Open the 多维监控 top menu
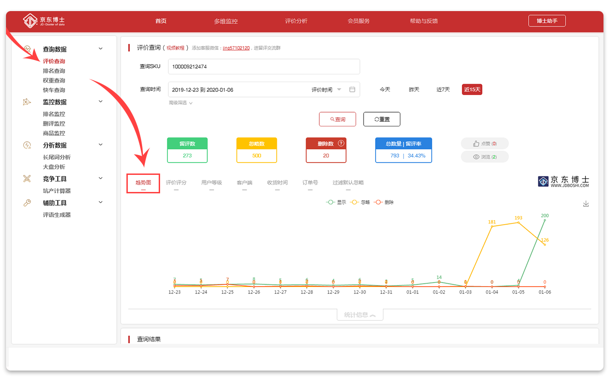 click(x=226, y=21)
